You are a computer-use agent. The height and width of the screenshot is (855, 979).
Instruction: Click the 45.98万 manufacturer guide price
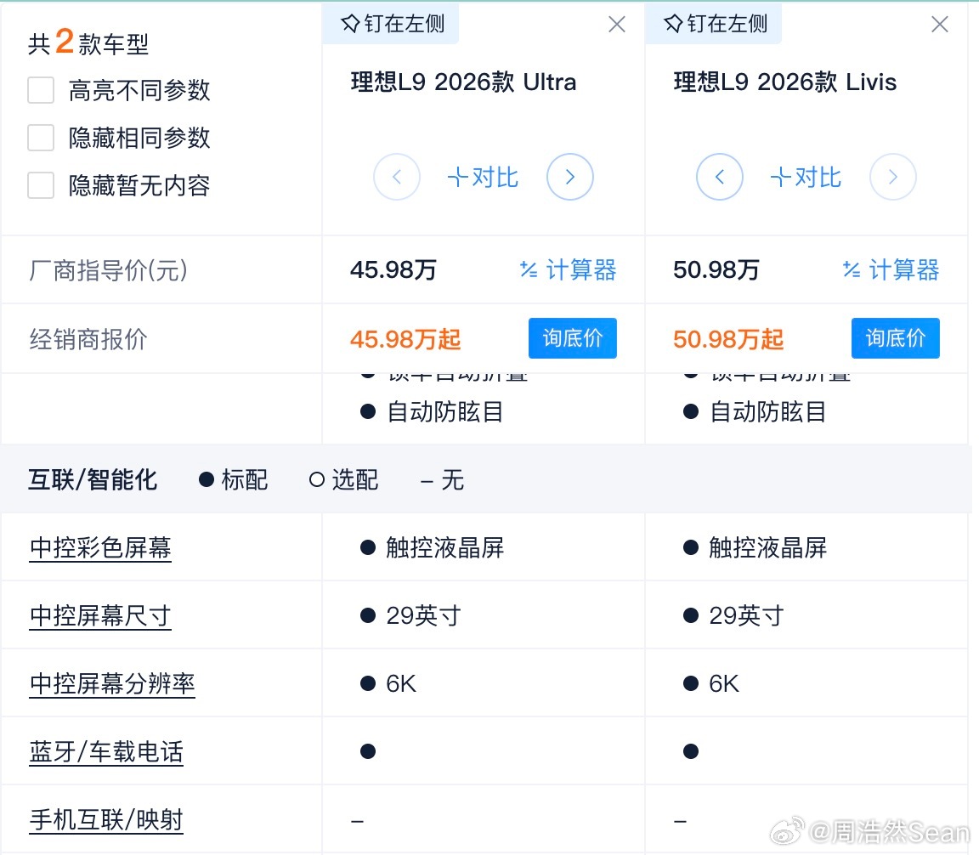(393, 269)
